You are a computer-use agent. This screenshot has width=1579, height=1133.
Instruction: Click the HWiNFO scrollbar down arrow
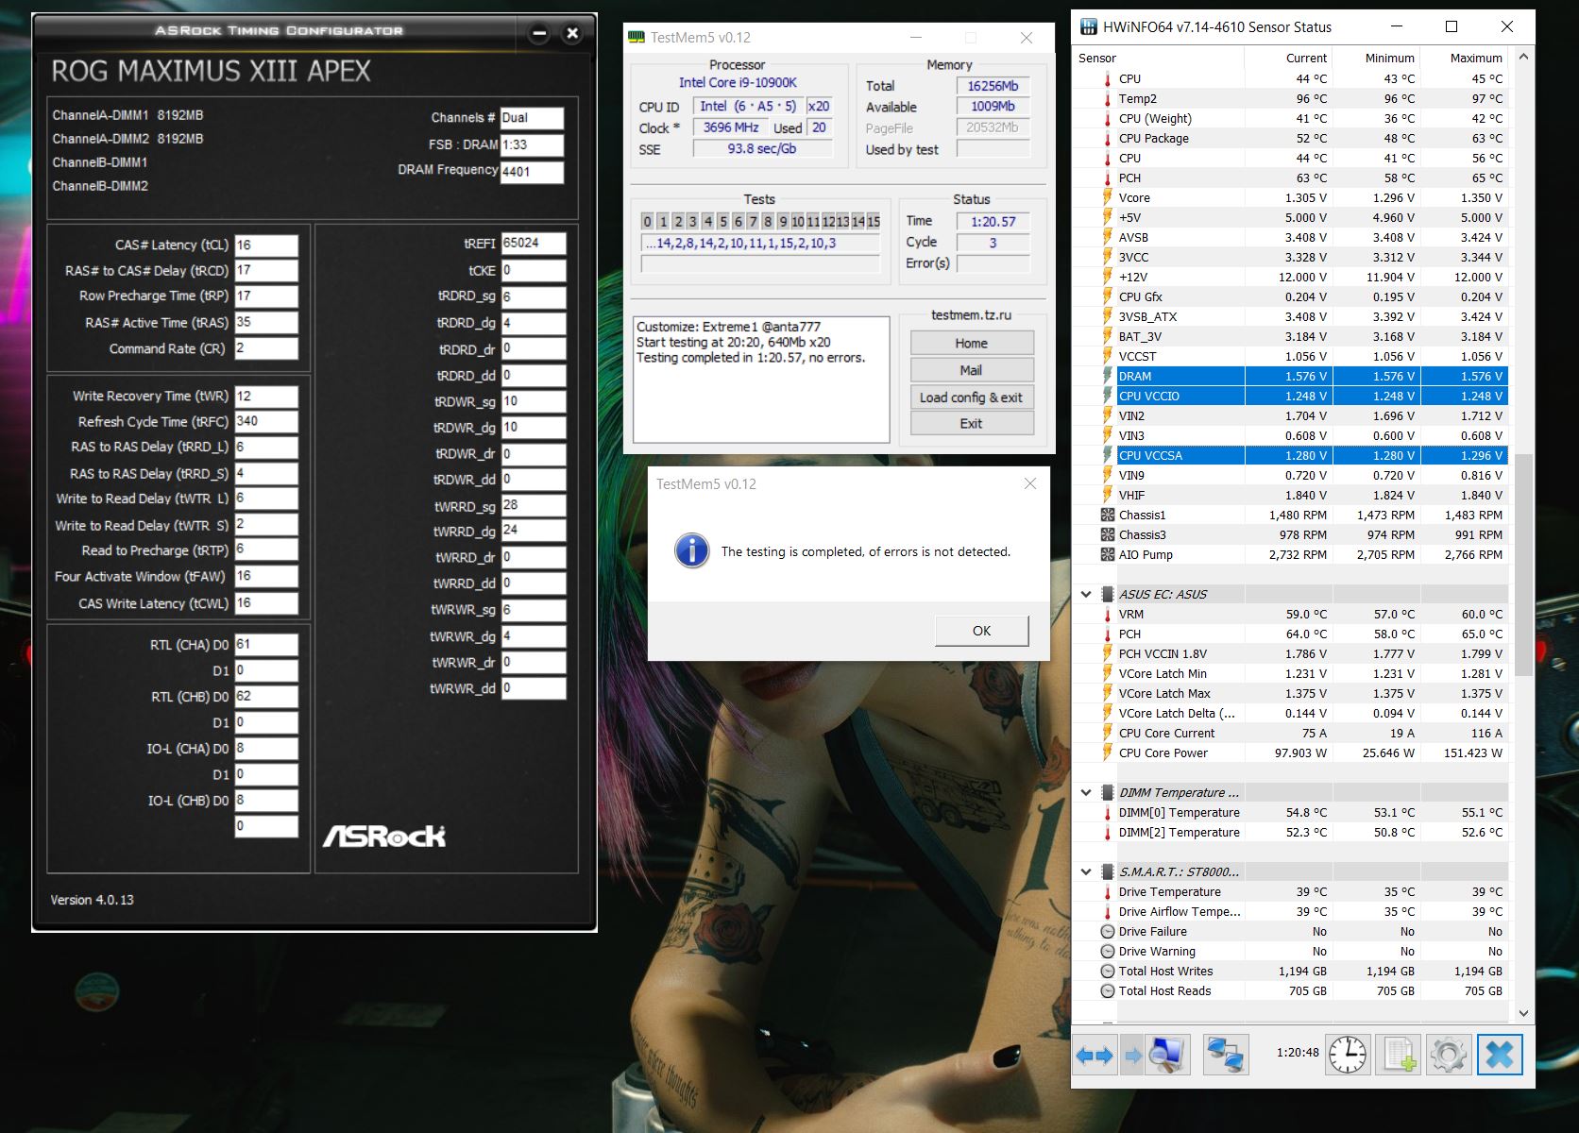(x=1522, y=1013)
